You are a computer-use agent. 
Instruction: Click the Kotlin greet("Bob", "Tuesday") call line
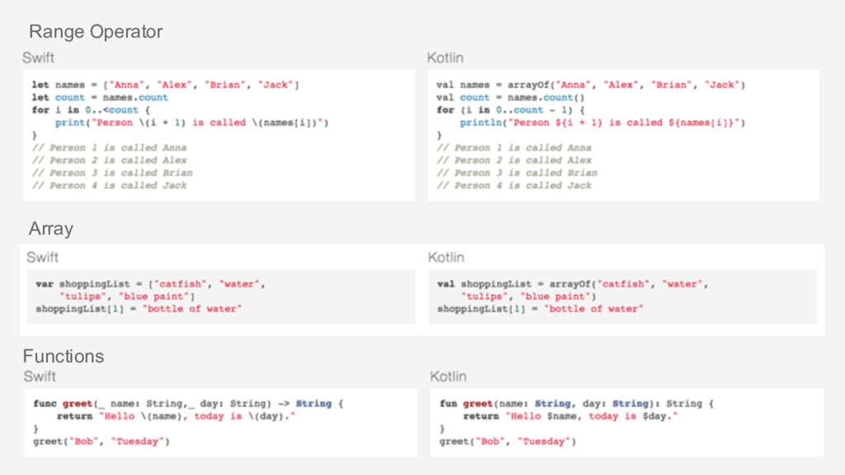[507, 442]
